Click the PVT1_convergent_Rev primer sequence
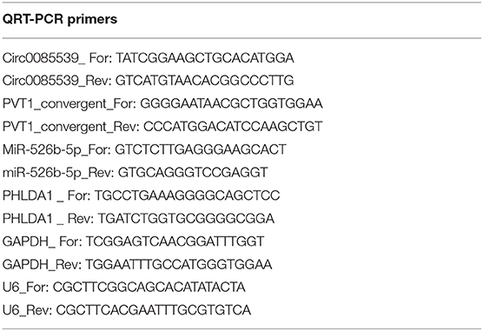483x331 pixels. pyautogui.click(x=233, y=127)
